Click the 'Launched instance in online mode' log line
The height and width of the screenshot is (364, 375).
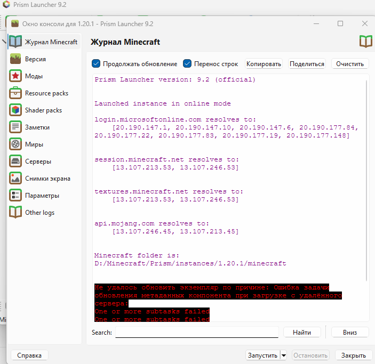(163, 103)
